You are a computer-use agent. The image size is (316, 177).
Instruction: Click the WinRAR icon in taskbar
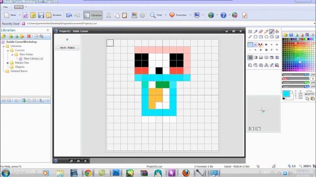pos(144,173)
